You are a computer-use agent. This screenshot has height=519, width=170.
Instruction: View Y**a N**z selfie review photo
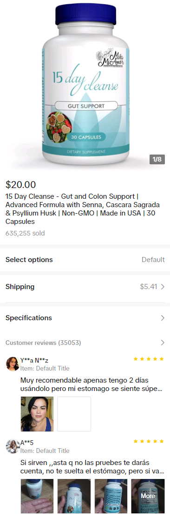click(x=37, y=414)
